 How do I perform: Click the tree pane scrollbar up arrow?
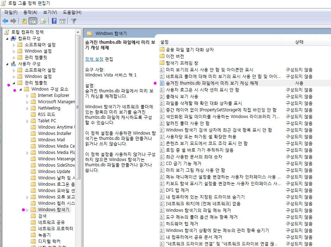pyautogui.click(x=78, y=32)
